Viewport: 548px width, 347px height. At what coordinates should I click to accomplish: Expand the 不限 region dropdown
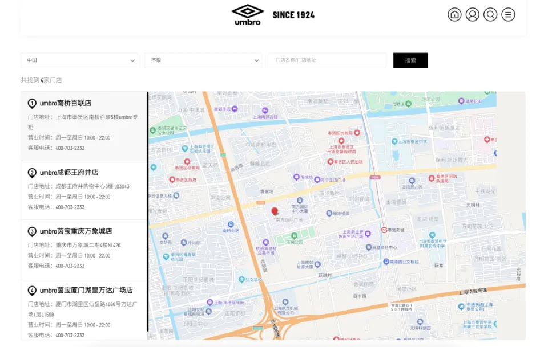coord(203,60)
